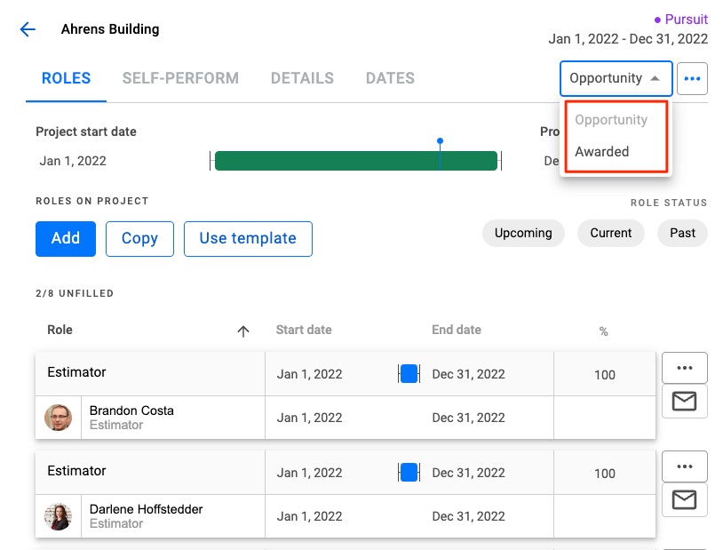Click the Brandon Costa name
Image resolution: width=723 pixels, height=550 pixels.
[131, 411]
